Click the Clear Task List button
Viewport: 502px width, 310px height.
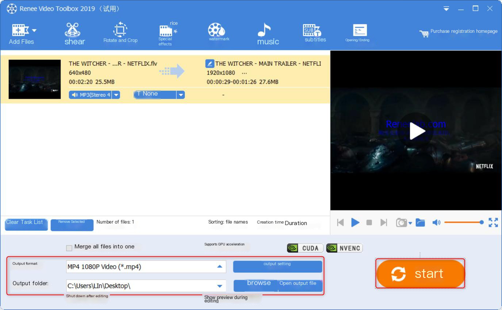pyautogui.click(x=26, y=224)
